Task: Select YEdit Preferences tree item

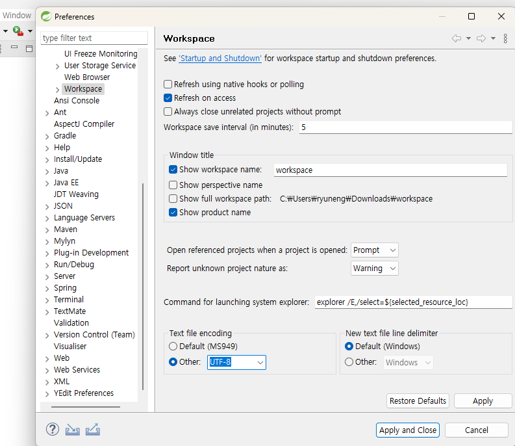Action: pyautogui.click(x=84, y=393)
